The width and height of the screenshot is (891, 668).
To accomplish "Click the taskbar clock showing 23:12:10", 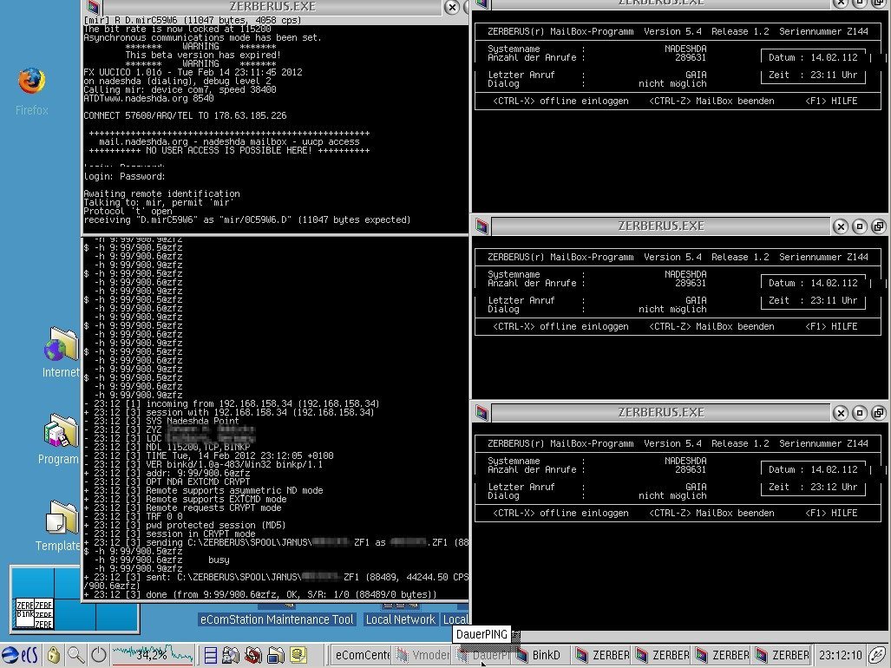I will coord(841,655).
